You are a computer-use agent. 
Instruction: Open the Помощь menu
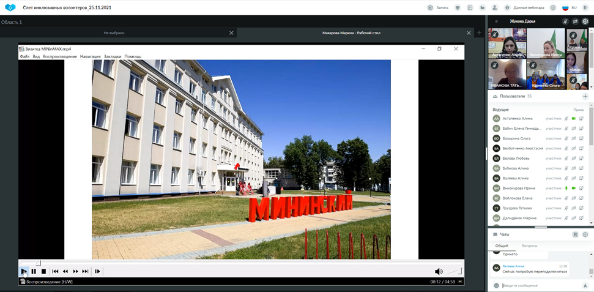point(133,56)
